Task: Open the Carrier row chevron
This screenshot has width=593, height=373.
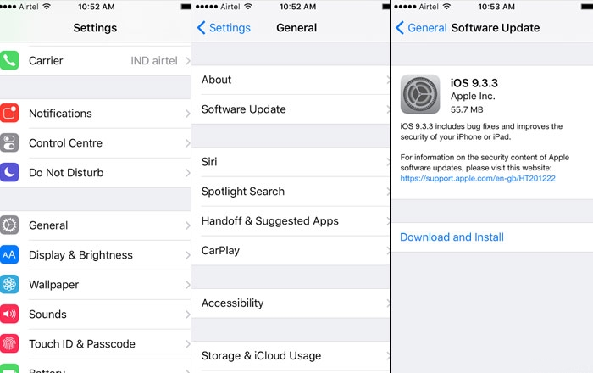Action: (187, 60)
